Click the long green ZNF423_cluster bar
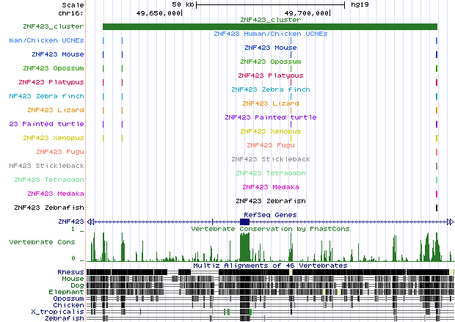This screenshot has width=455, height=322. click(270, 27)
